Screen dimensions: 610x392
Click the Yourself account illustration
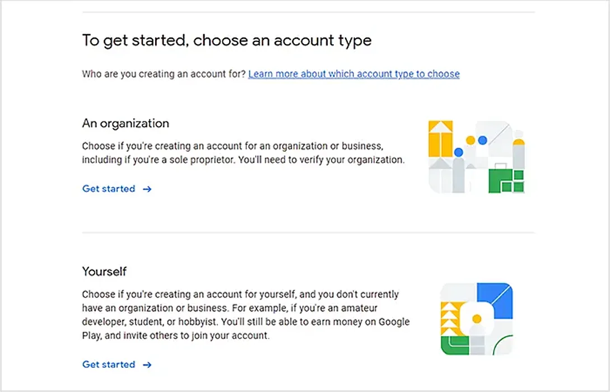tap(477, 319)
